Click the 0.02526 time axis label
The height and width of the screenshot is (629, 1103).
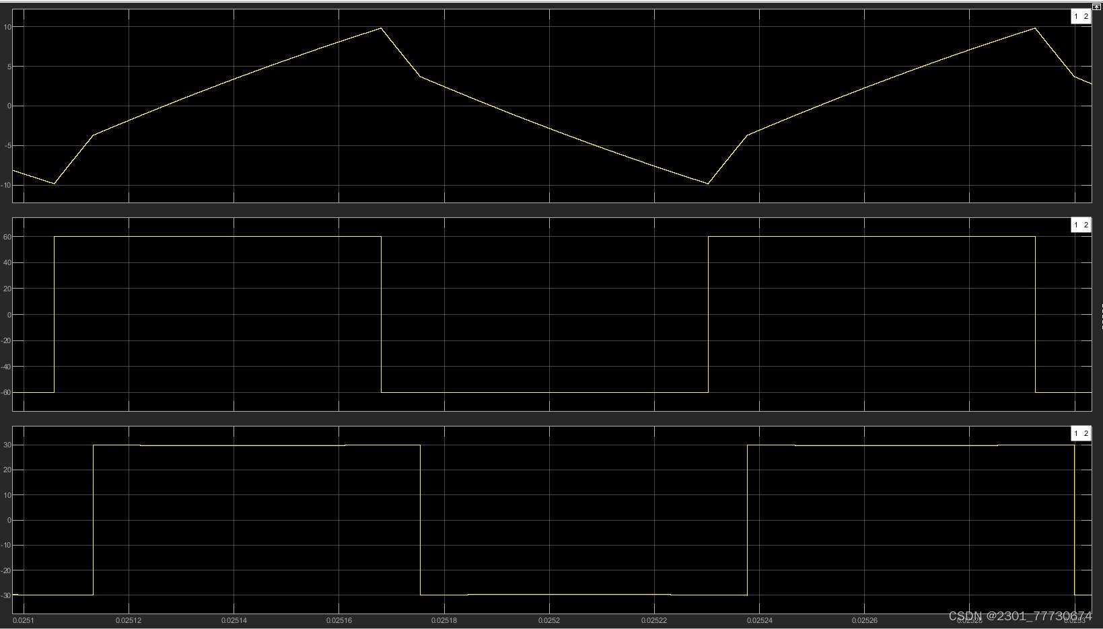click(865, 620)
